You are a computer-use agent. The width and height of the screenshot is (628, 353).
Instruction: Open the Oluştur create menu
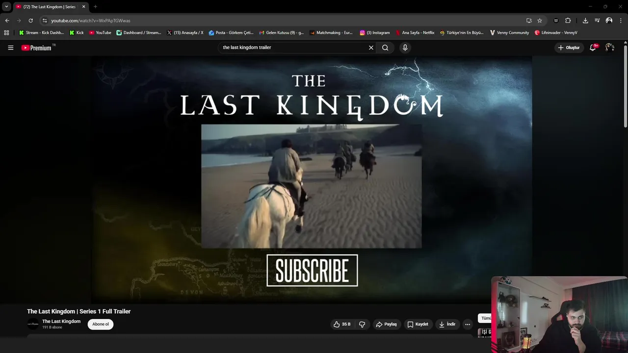click(569, 48)
